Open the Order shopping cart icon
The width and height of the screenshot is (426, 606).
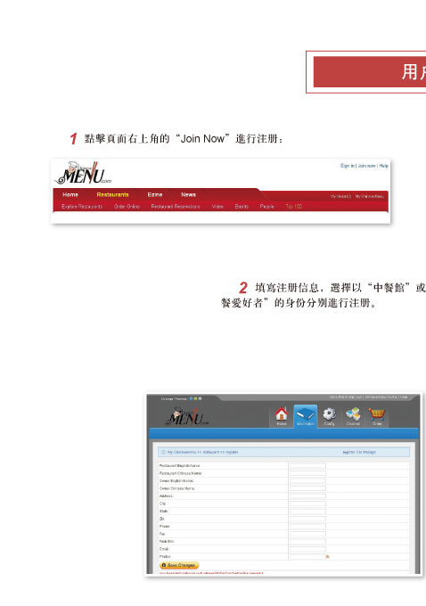(x=376, y=414)
